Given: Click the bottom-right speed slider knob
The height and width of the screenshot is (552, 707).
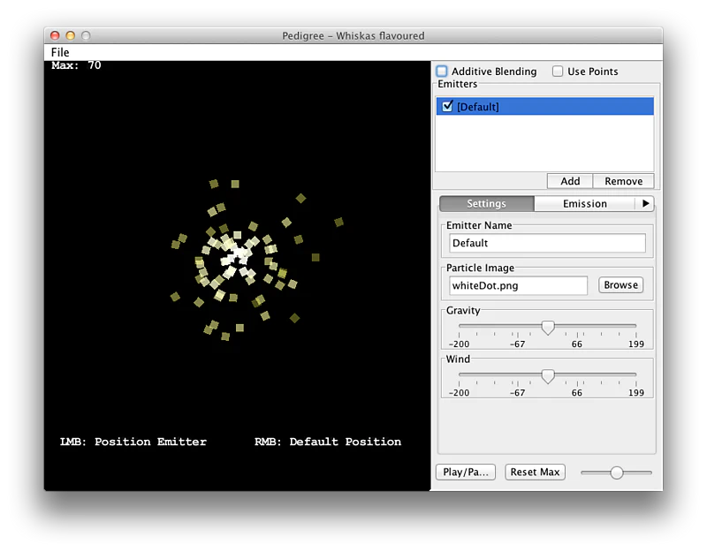Looking at the screenshot, I should coord(616,473).
